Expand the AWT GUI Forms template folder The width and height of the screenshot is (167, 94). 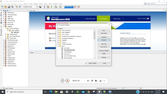coord(58,31)
